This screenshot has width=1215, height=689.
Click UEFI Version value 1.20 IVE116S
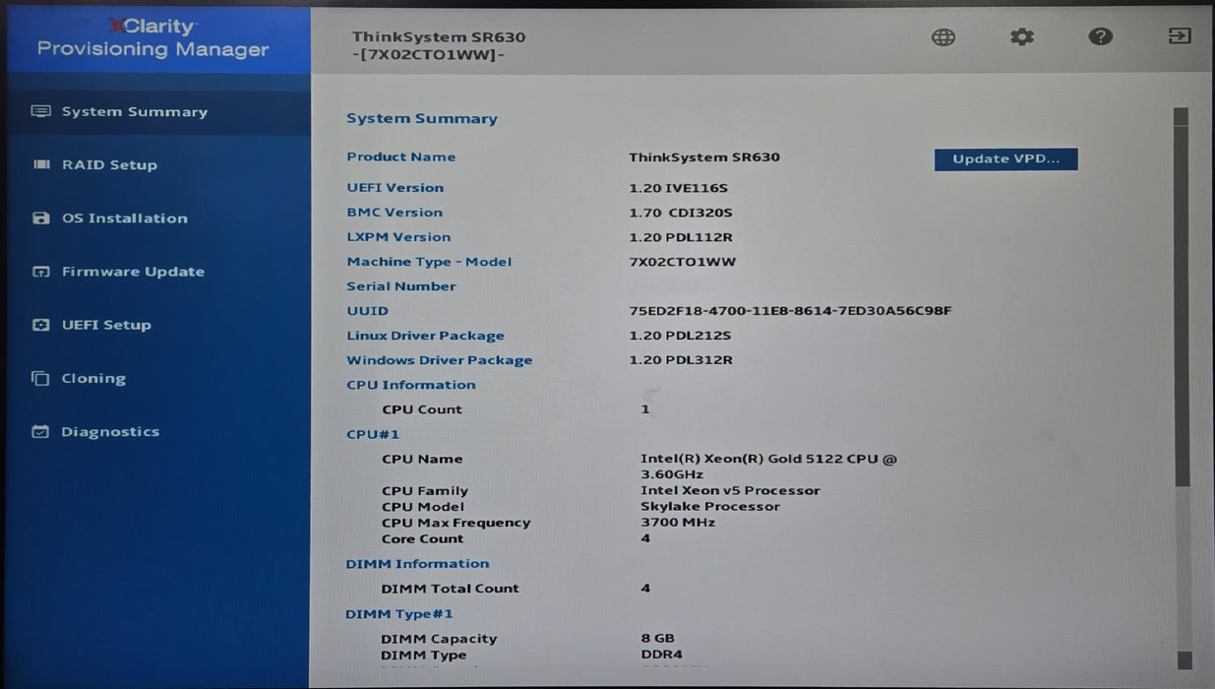679,188
